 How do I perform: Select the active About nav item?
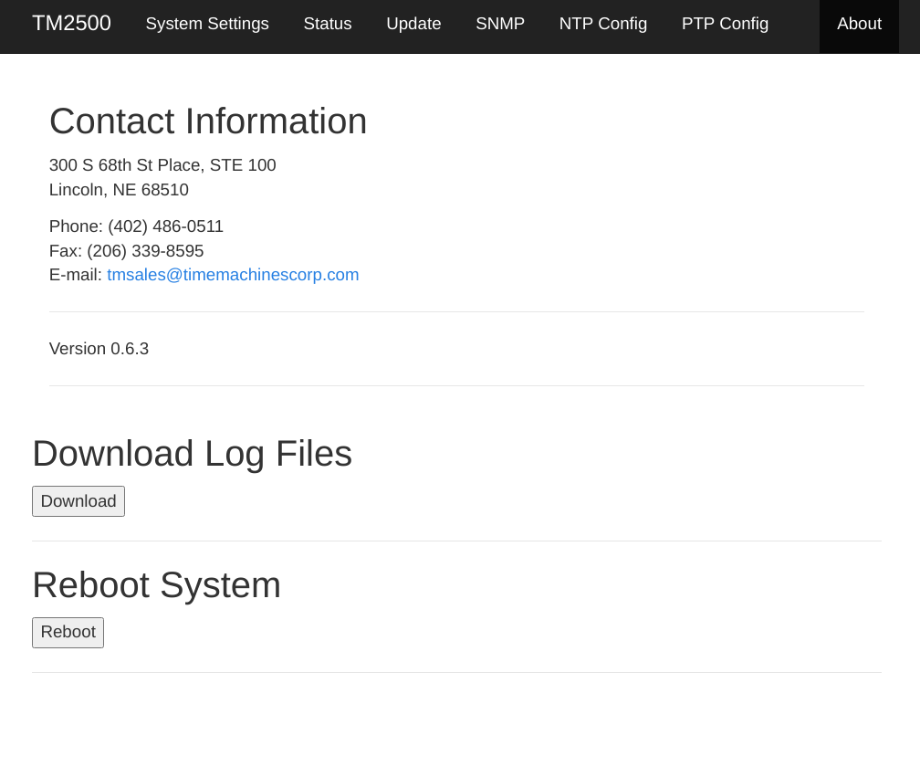point(859,24)
